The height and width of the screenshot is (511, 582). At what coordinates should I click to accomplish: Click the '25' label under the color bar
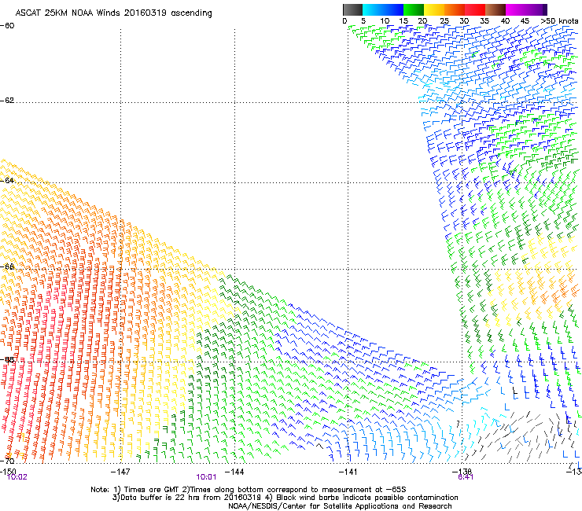tap(444, 21)
